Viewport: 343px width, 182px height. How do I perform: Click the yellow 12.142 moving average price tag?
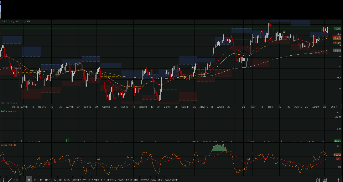pyautogui.click(x=337, y=43)
